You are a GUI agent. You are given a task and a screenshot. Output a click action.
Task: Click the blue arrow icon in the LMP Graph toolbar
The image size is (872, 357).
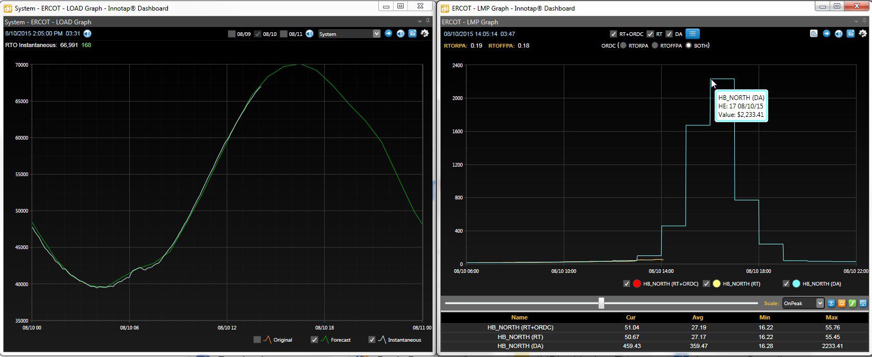(x=826, y=33)
